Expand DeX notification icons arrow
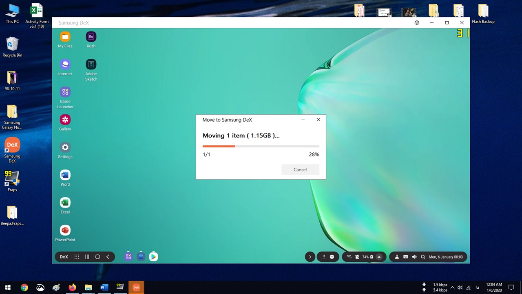Image resolution: width=522 pixels, height=294 pixels. [310, 257]
